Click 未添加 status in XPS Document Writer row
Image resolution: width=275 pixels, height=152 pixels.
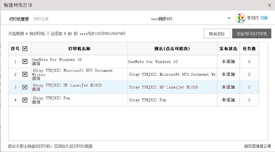coord(228,74)
